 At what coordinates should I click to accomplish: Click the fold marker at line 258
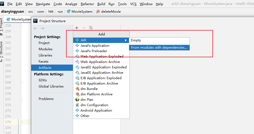point(21,26)
